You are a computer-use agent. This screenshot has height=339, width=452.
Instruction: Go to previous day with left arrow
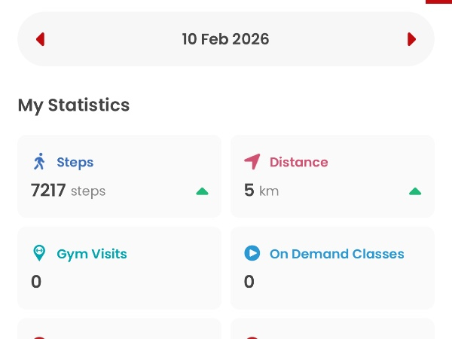point(41,39)
